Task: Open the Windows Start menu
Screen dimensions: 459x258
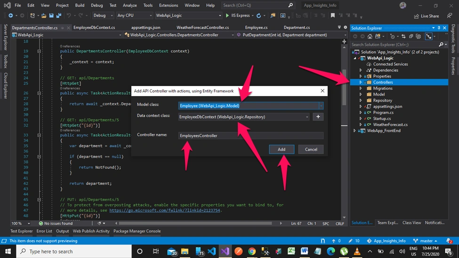Action: tap(8, 251)
